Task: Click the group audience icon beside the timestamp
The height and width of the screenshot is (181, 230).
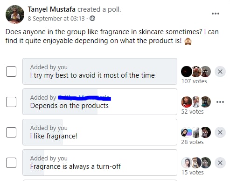Action: (92, 18)
